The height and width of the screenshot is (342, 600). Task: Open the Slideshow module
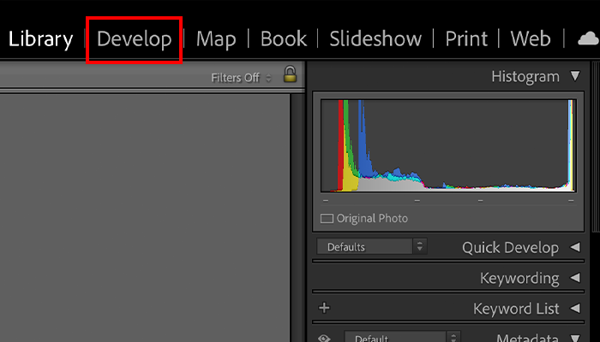[x=375, y=39]
